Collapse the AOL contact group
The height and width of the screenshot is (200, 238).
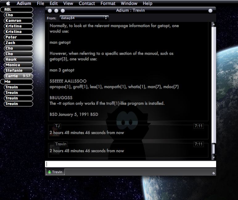(17, 10)
